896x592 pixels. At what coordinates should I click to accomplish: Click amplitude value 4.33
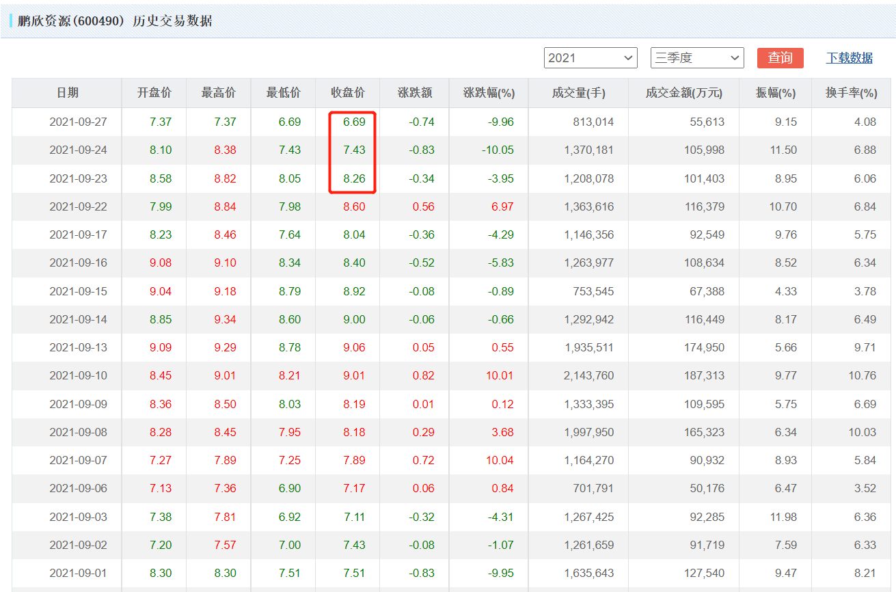[786, 292]
